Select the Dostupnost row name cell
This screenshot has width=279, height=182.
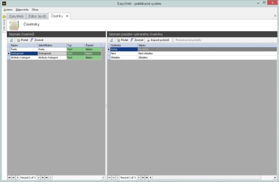tap(24, 54)
